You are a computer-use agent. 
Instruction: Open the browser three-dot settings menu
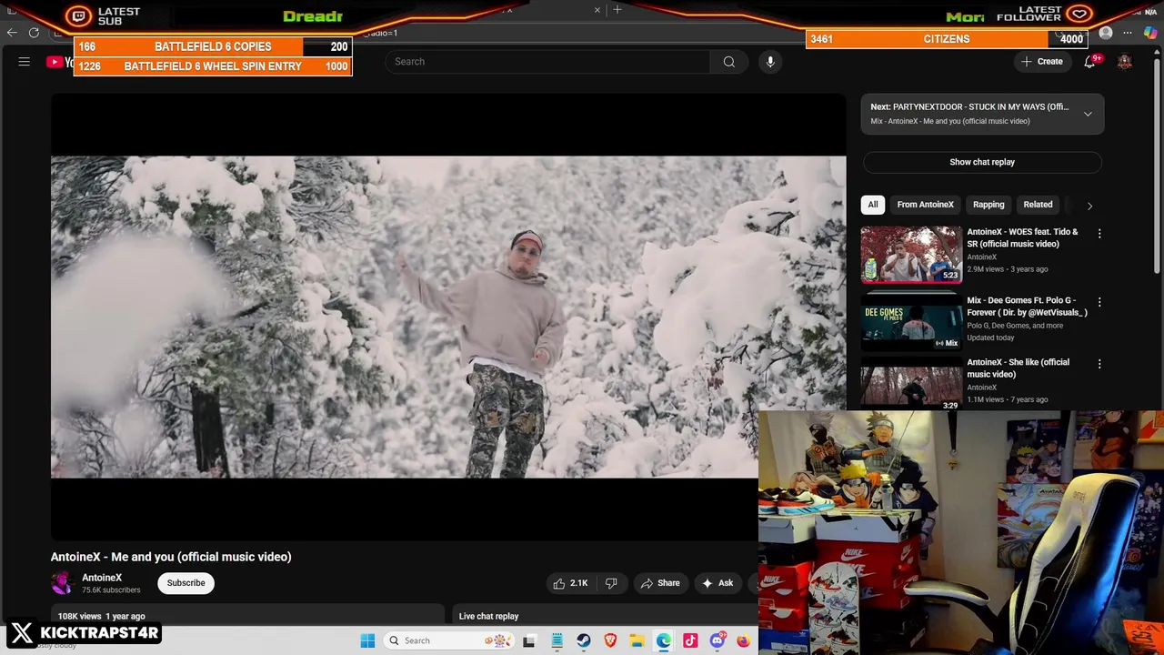tap(1128, 33)
